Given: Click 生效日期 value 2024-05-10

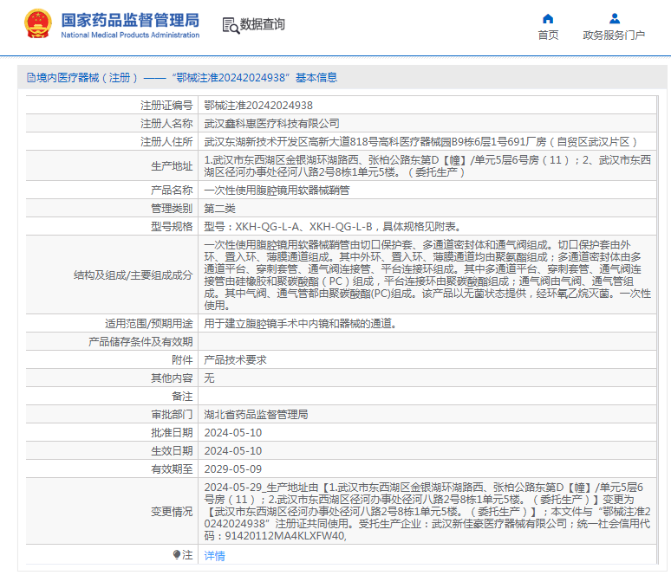Looking at the screenshot, I should (233, 450).
